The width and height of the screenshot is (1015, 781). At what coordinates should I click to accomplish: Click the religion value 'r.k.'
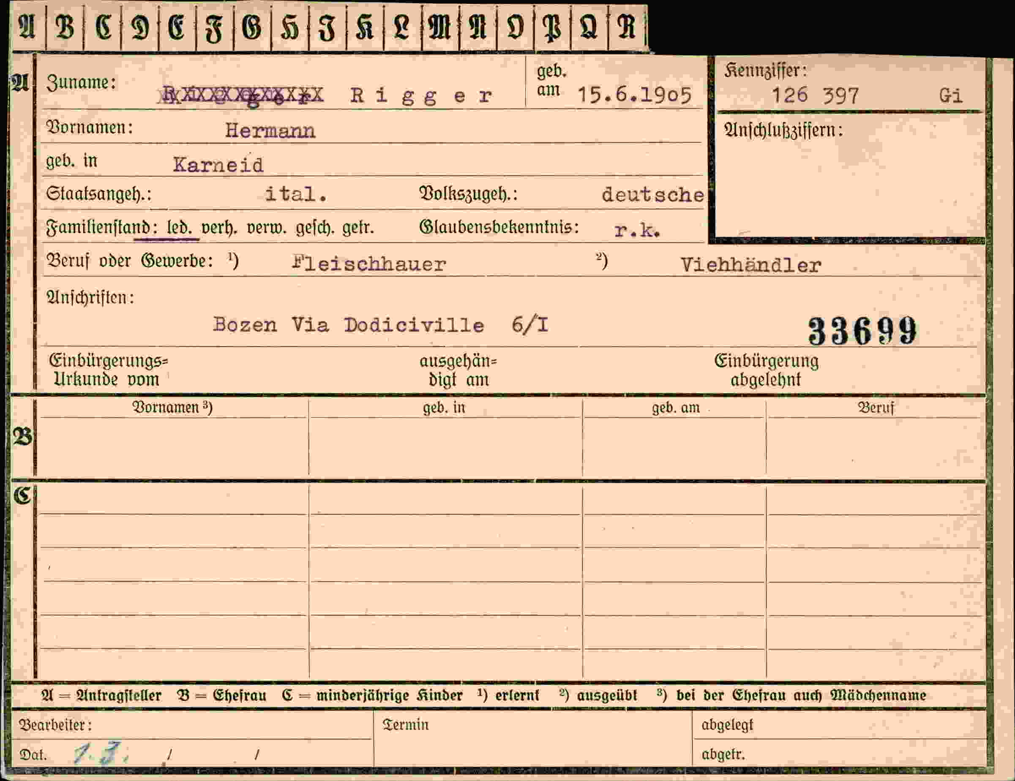point(637,231)
